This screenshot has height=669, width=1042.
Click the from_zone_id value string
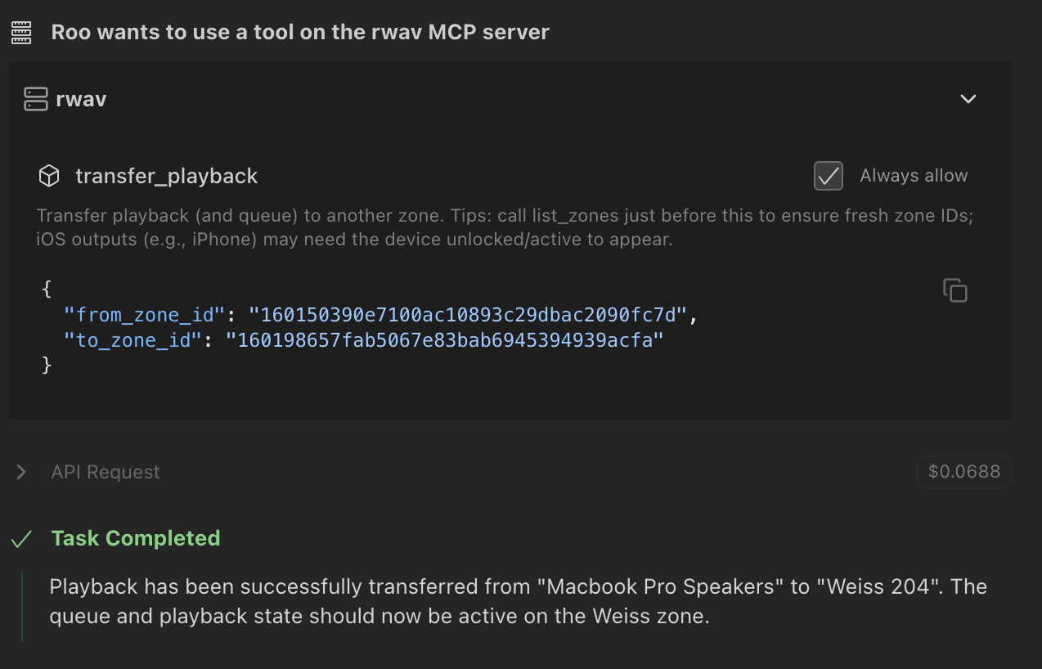(x=469, y=314)
